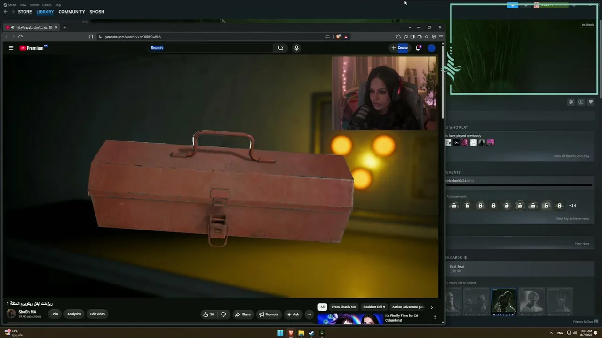This screenshot has height=338, width=602.
Task: Open options for the C6 Columbina video
Action: [x=435, y=317]
